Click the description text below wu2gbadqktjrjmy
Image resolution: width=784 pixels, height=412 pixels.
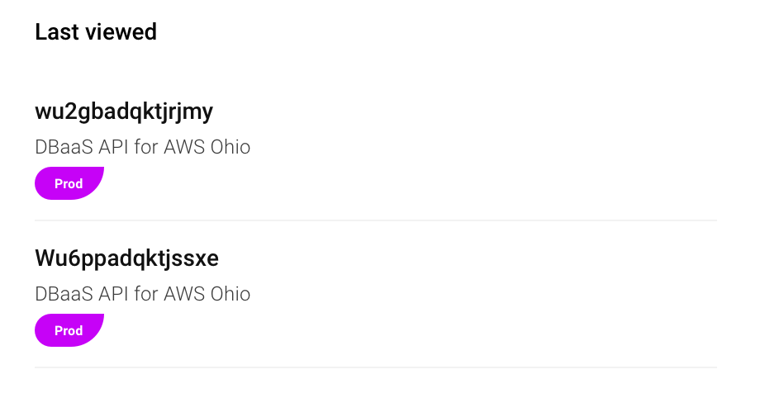(x=142, y=148)
